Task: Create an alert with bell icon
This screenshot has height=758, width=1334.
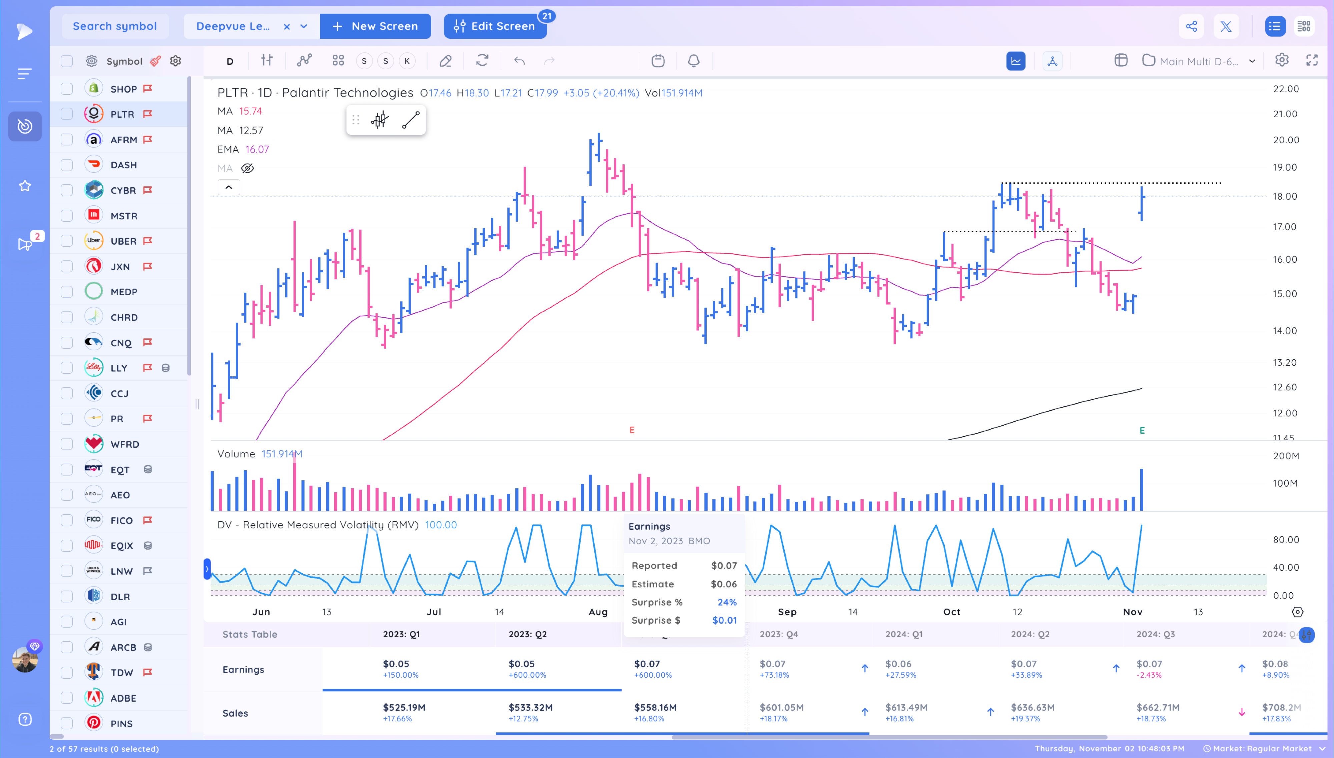Action: tap(694, 61)
